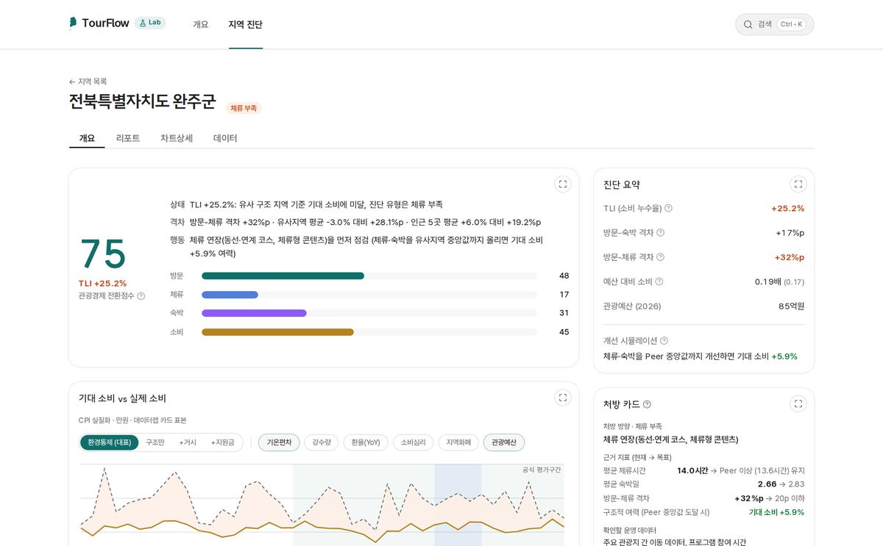The height and width of the screenshot is (546, 883).
Task: Expand the 처방 카드 panel fullscreen
Action: click(x=798, y=403)
